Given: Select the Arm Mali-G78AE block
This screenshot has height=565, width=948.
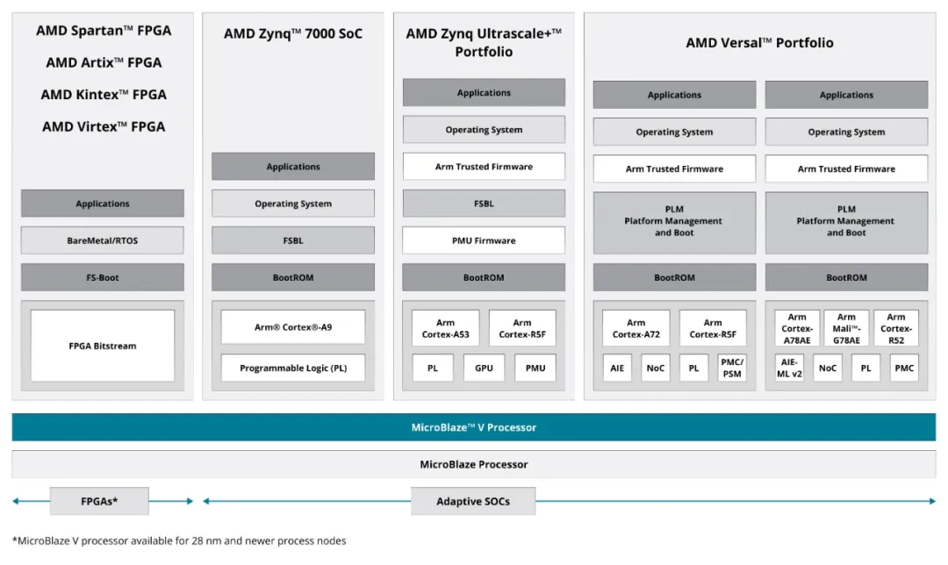Looking at the screenshot, I should (846, 326).
